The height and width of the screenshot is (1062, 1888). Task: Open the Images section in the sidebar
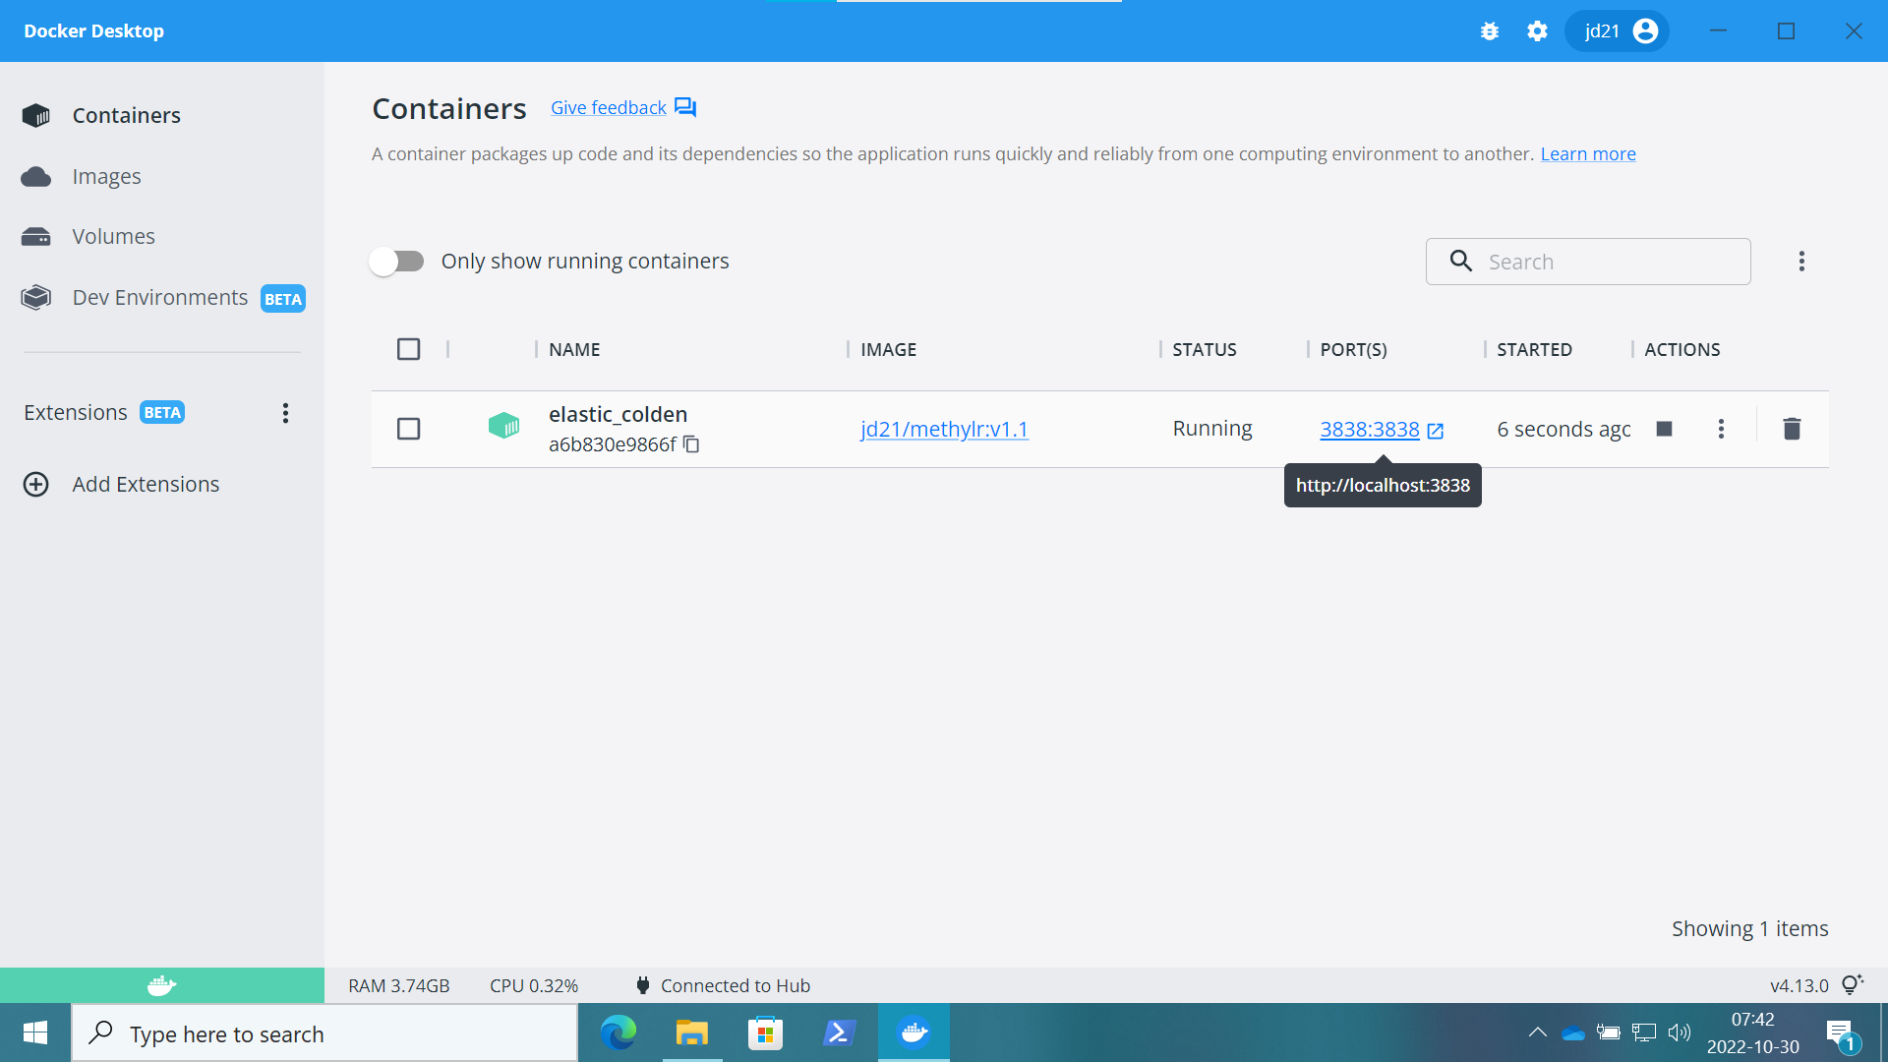(106, 176)
